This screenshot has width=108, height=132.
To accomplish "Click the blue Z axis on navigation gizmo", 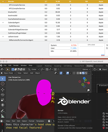I will point(84,78).
